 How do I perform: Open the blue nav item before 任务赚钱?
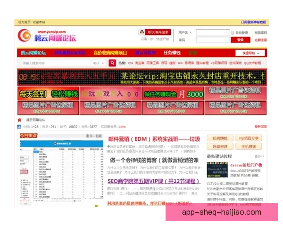[145, 53]
